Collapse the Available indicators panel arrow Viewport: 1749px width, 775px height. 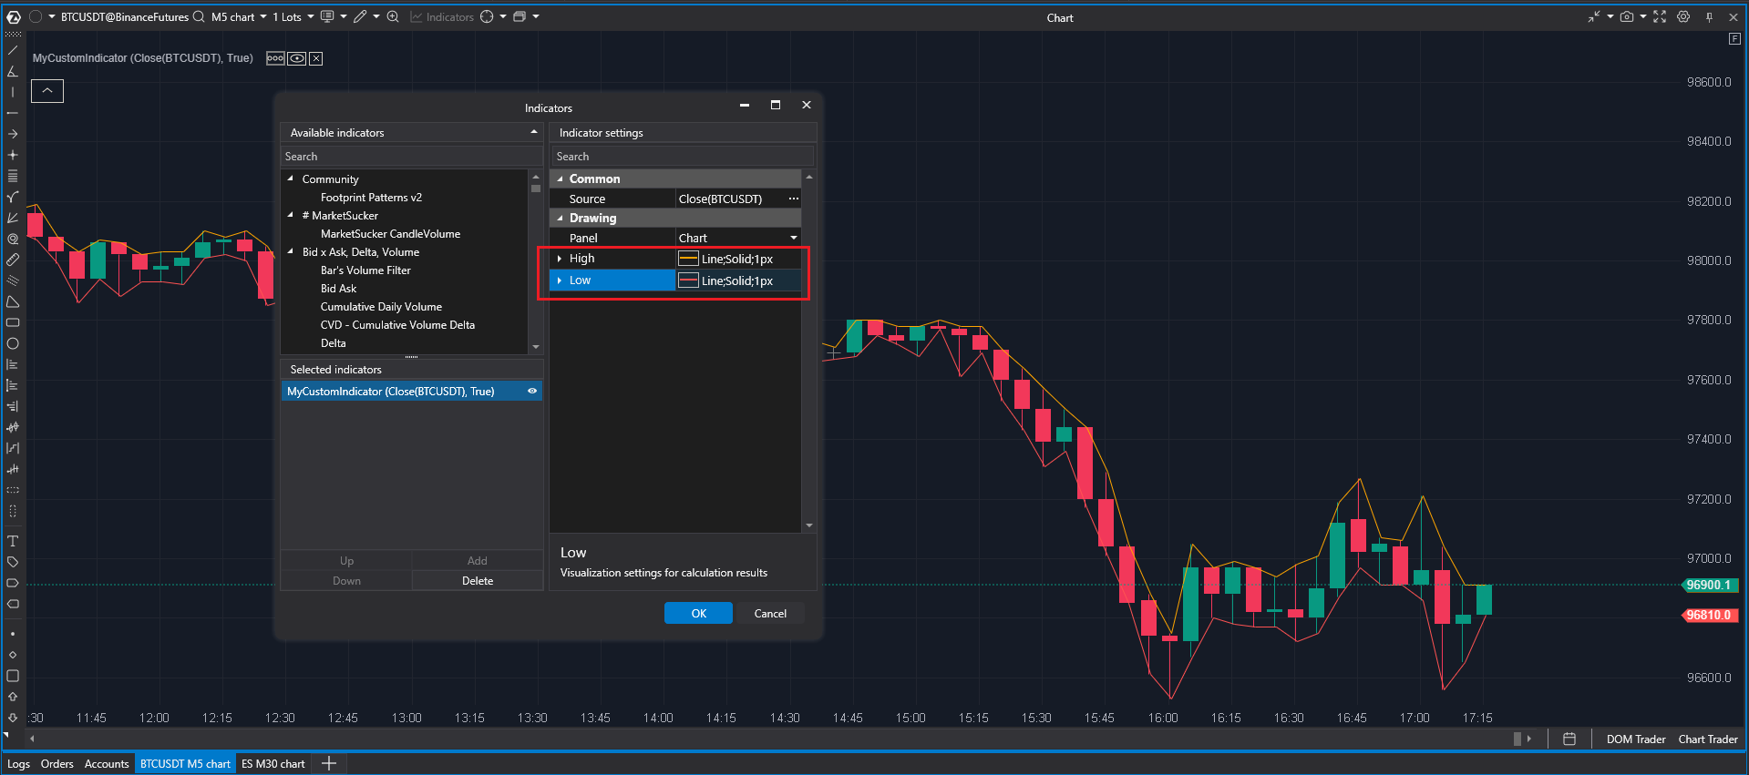tap(534, 132)
